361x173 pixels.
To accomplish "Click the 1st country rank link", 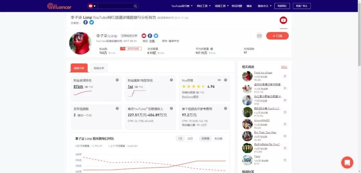I will click(130, 86).
